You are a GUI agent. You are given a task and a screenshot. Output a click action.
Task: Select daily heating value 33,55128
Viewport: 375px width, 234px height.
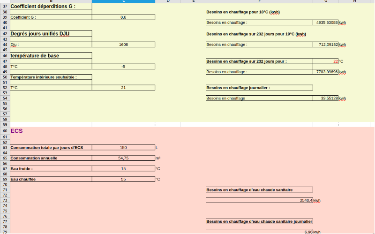coord(325,98)
